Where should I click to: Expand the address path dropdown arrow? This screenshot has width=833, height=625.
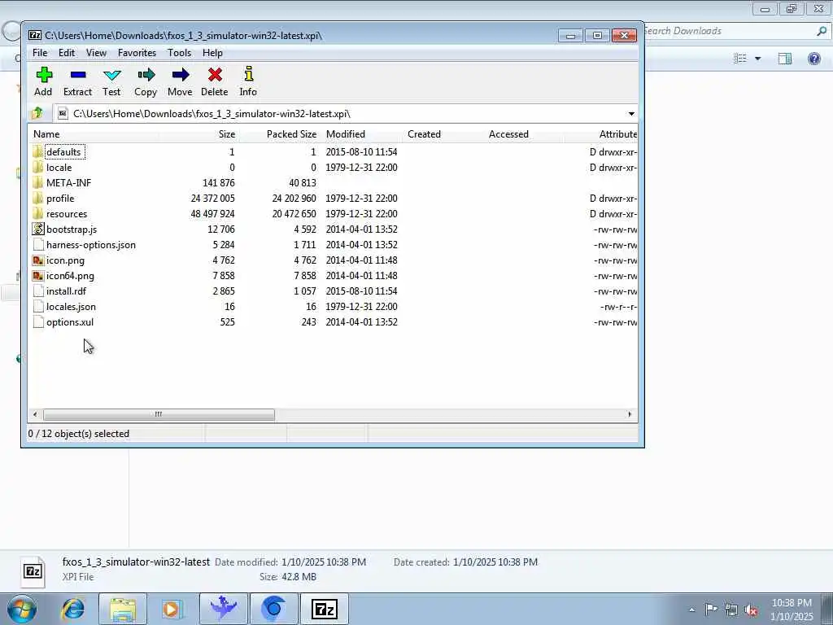pos(631,114)
